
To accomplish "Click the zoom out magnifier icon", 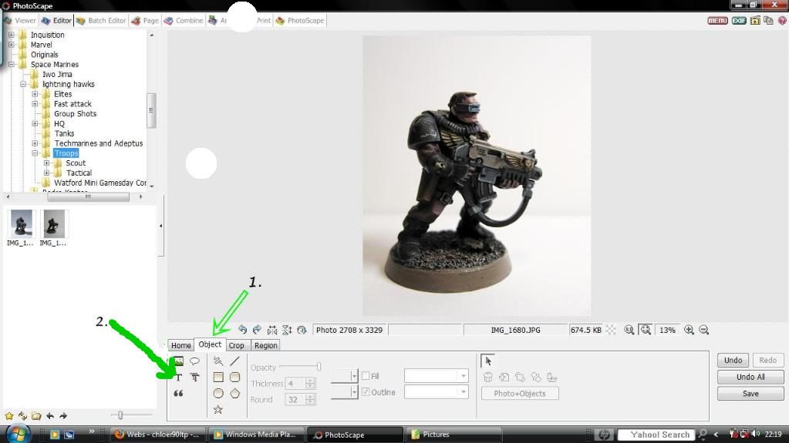I will coord(704,330).
